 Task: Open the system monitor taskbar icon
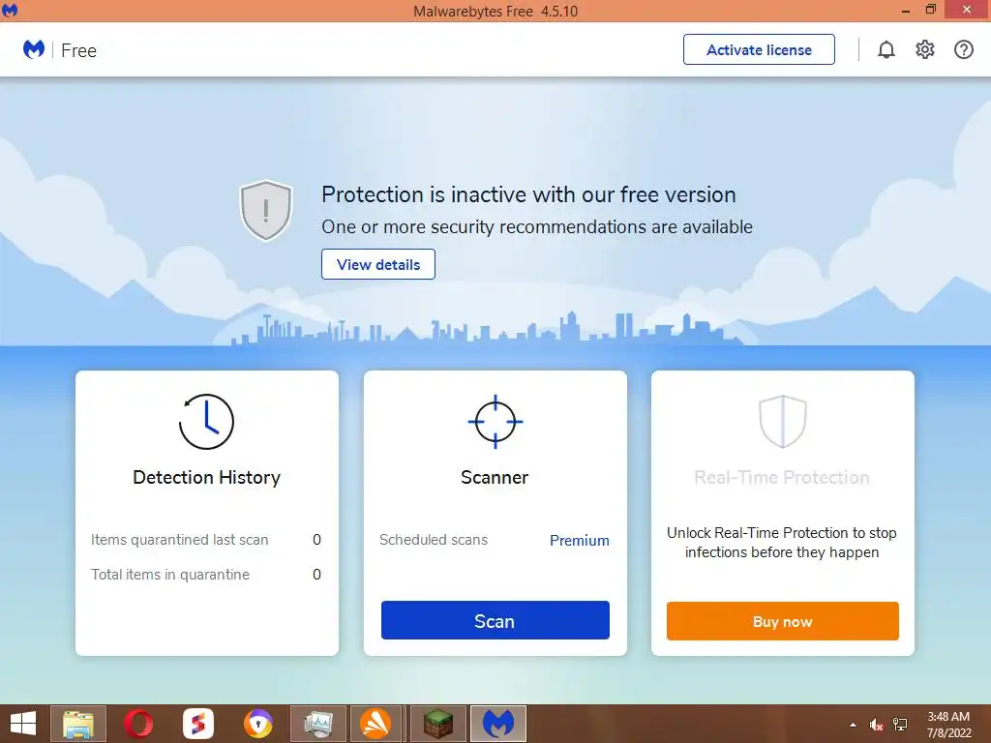click(x=317, y=724)
